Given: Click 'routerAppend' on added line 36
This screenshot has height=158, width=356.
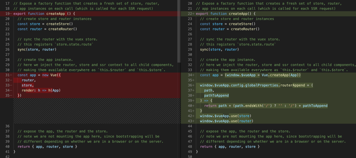Looking at the screenshot, I should tap(292, 85).
